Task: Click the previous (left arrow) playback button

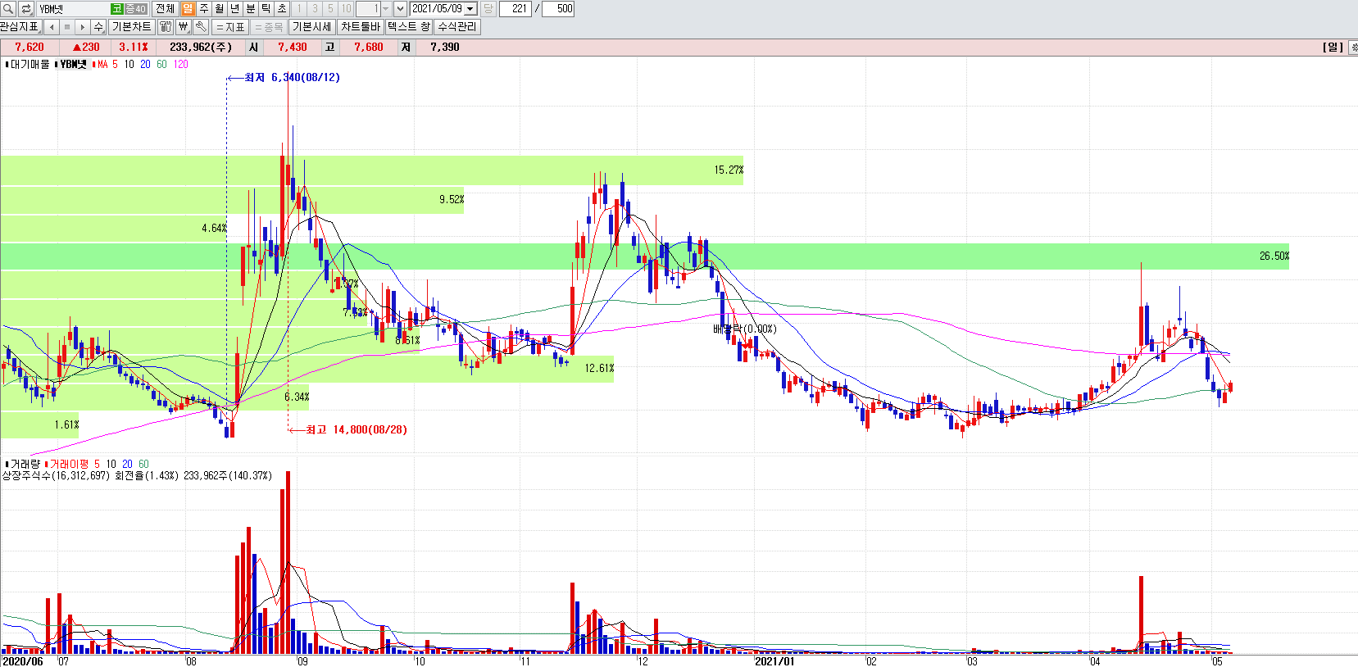Action: coord(52,27)
